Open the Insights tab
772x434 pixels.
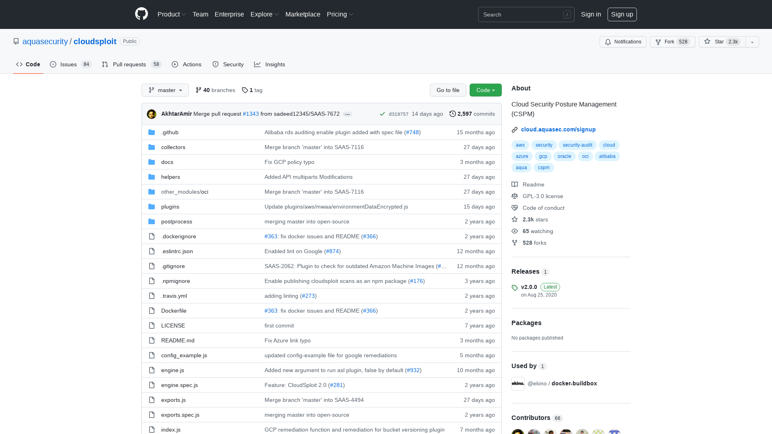tap(270, 64)
